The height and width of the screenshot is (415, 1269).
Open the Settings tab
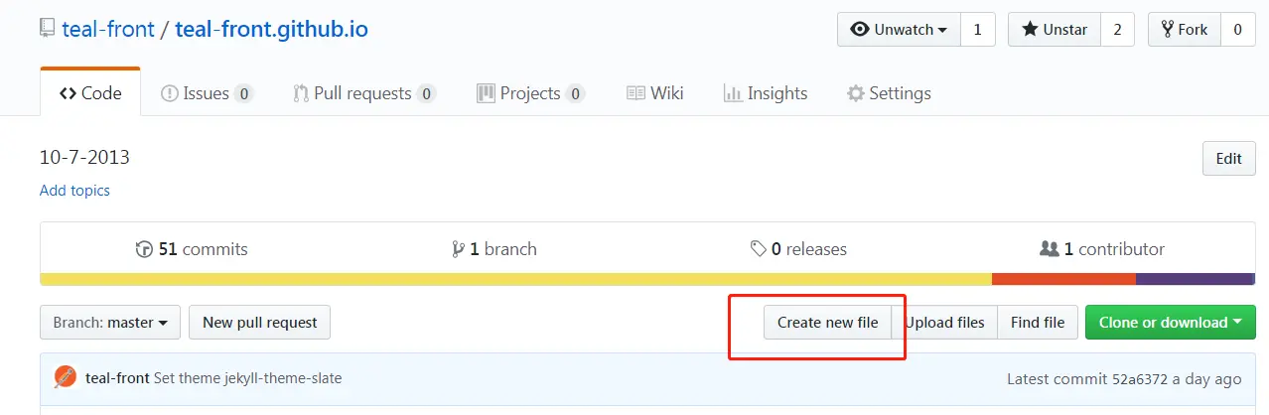889,93
